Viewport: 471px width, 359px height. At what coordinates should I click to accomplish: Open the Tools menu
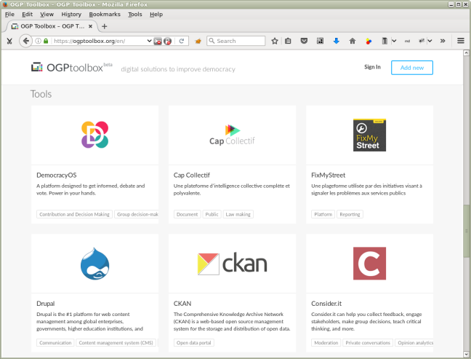click(x=135, y=14)
